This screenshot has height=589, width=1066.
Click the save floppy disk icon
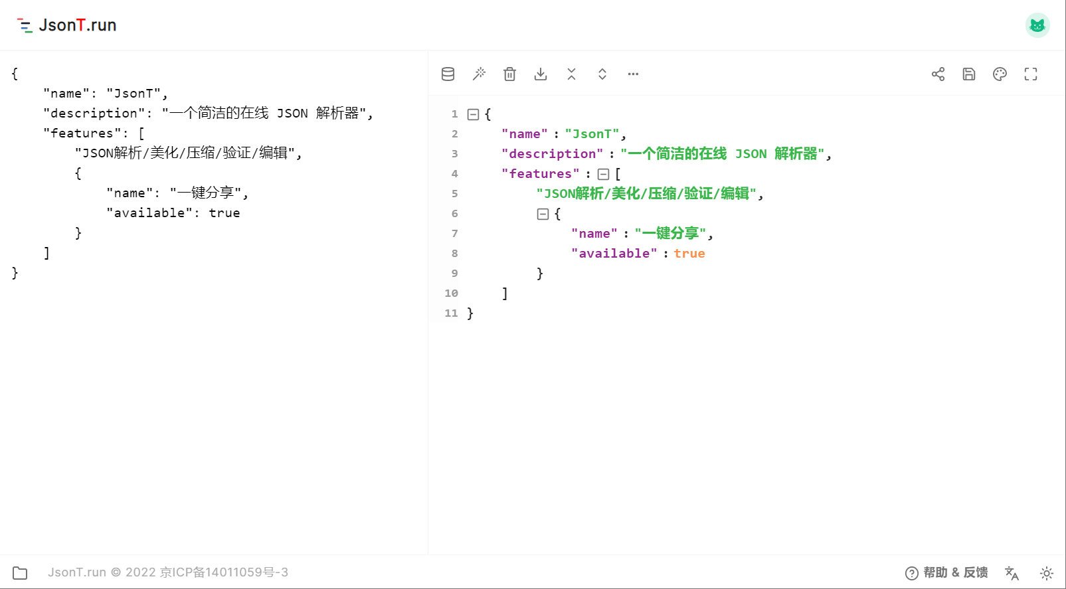pos(969,74)
